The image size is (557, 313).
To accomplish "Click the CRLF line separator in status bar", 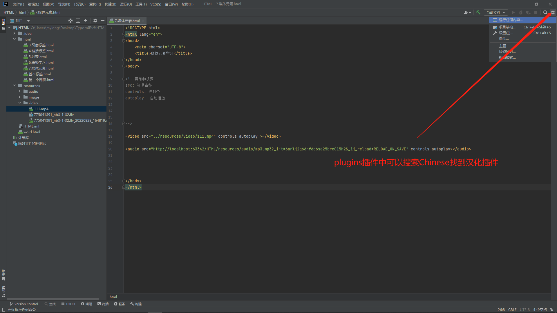I will 512,310.
